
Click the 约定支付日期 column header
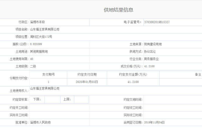point(87,75)
